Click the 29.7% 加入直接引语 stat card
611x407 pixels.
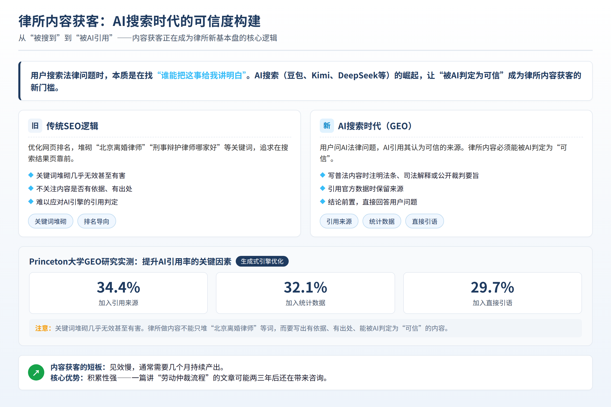pyautogui.click(x=493, y=293)
